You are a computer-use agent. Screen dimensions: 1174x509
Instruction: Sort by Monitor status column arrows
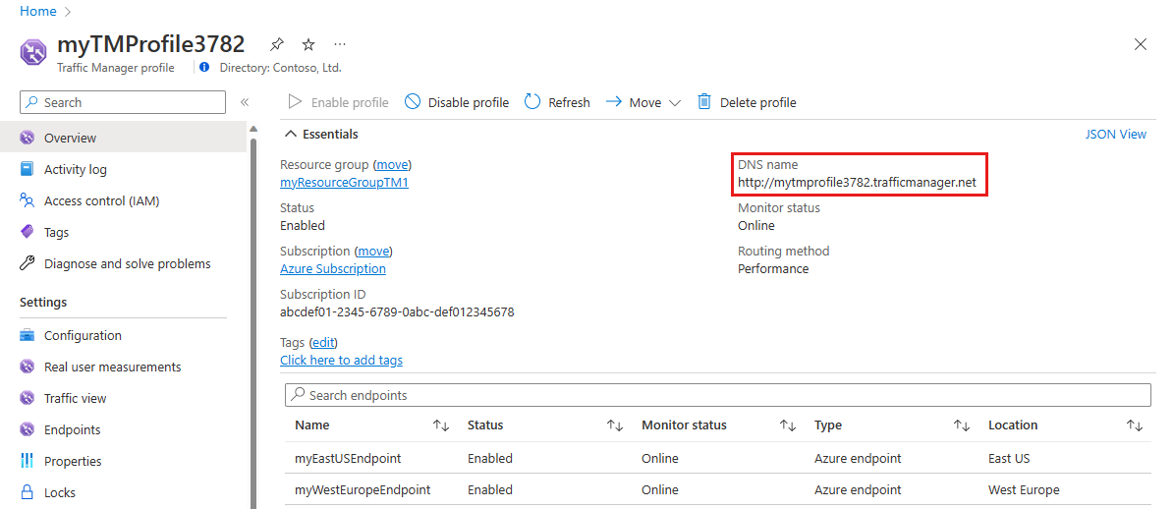788,425
